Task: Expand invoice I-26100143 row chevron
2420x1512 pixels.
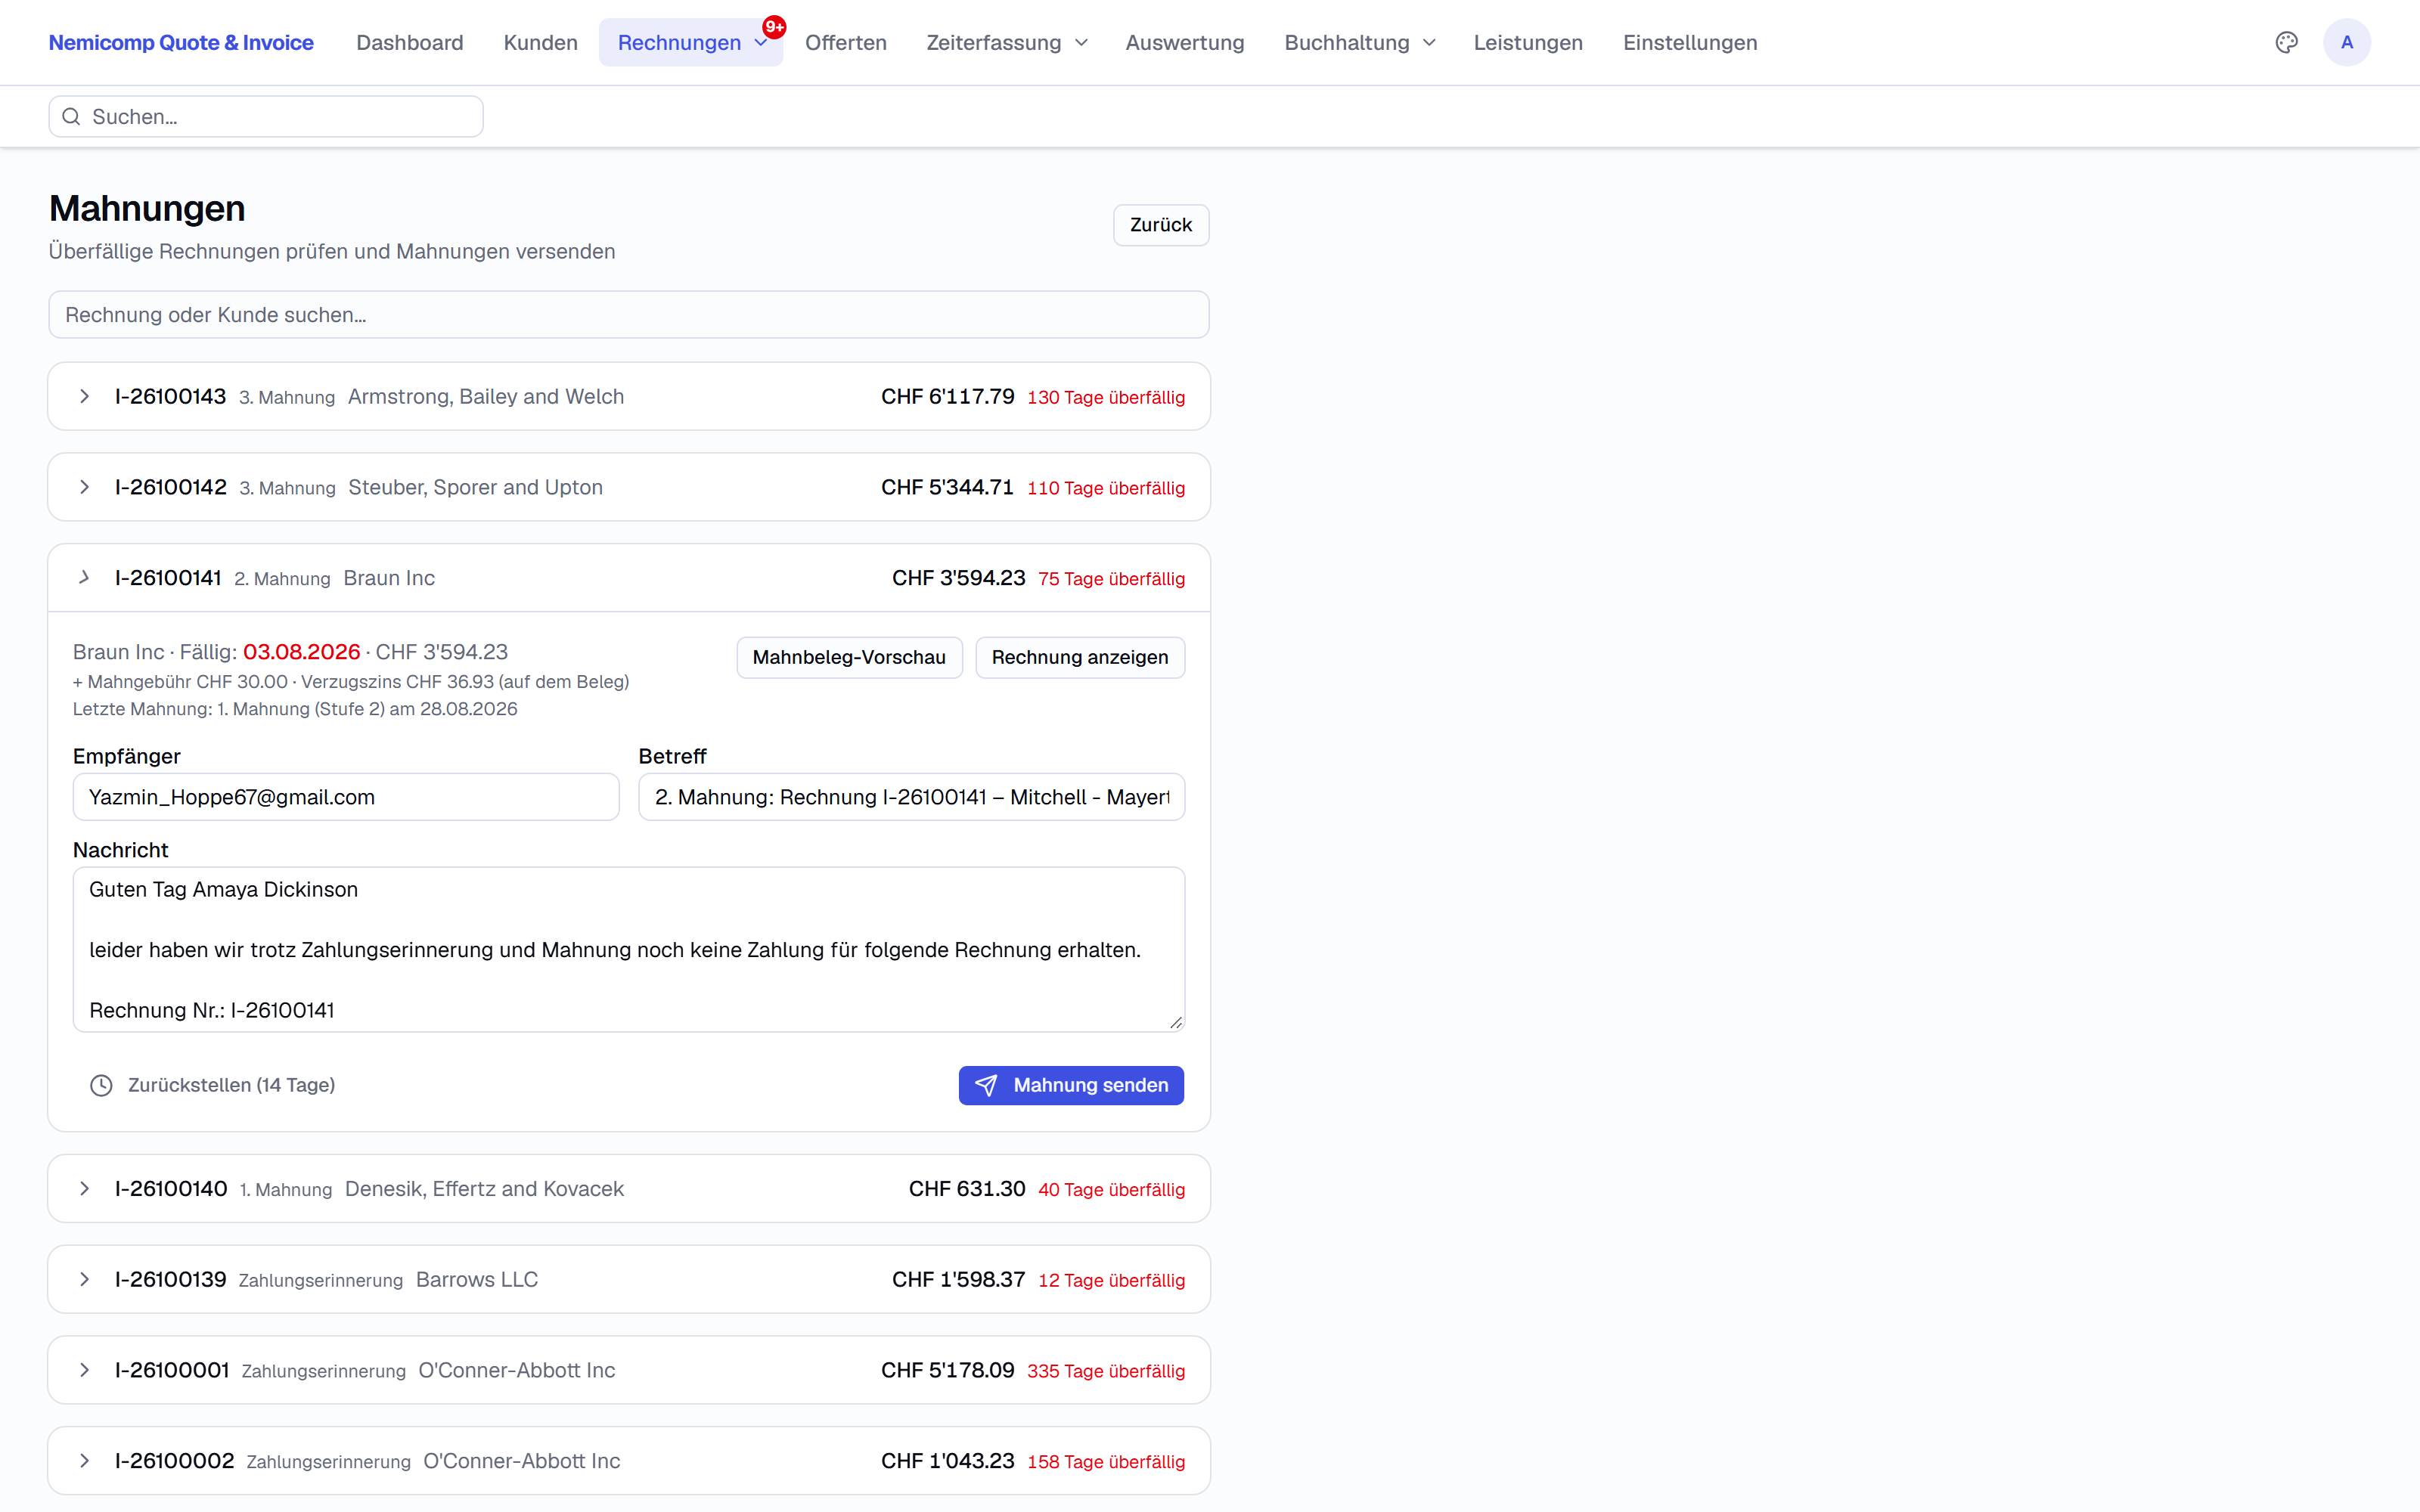Action: [85, 396]
